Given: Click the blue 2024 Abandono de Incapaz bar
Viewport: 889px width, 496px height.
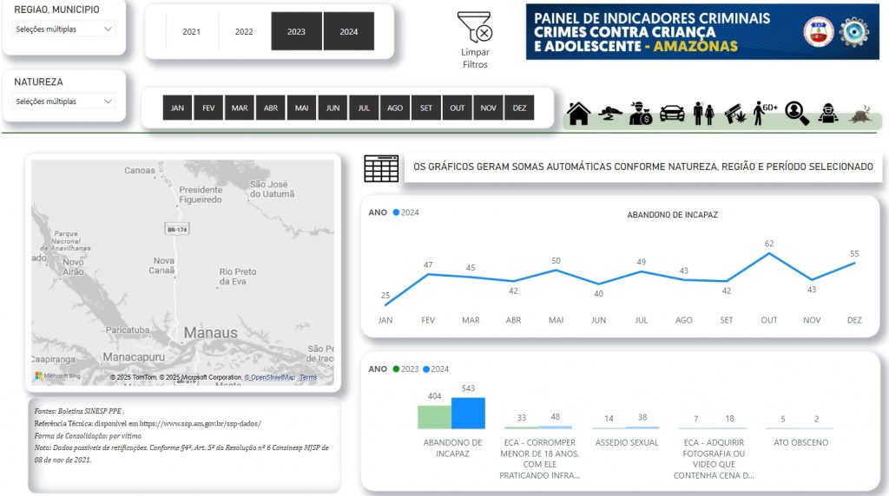Looking at the screenshot, I should 468,413.
